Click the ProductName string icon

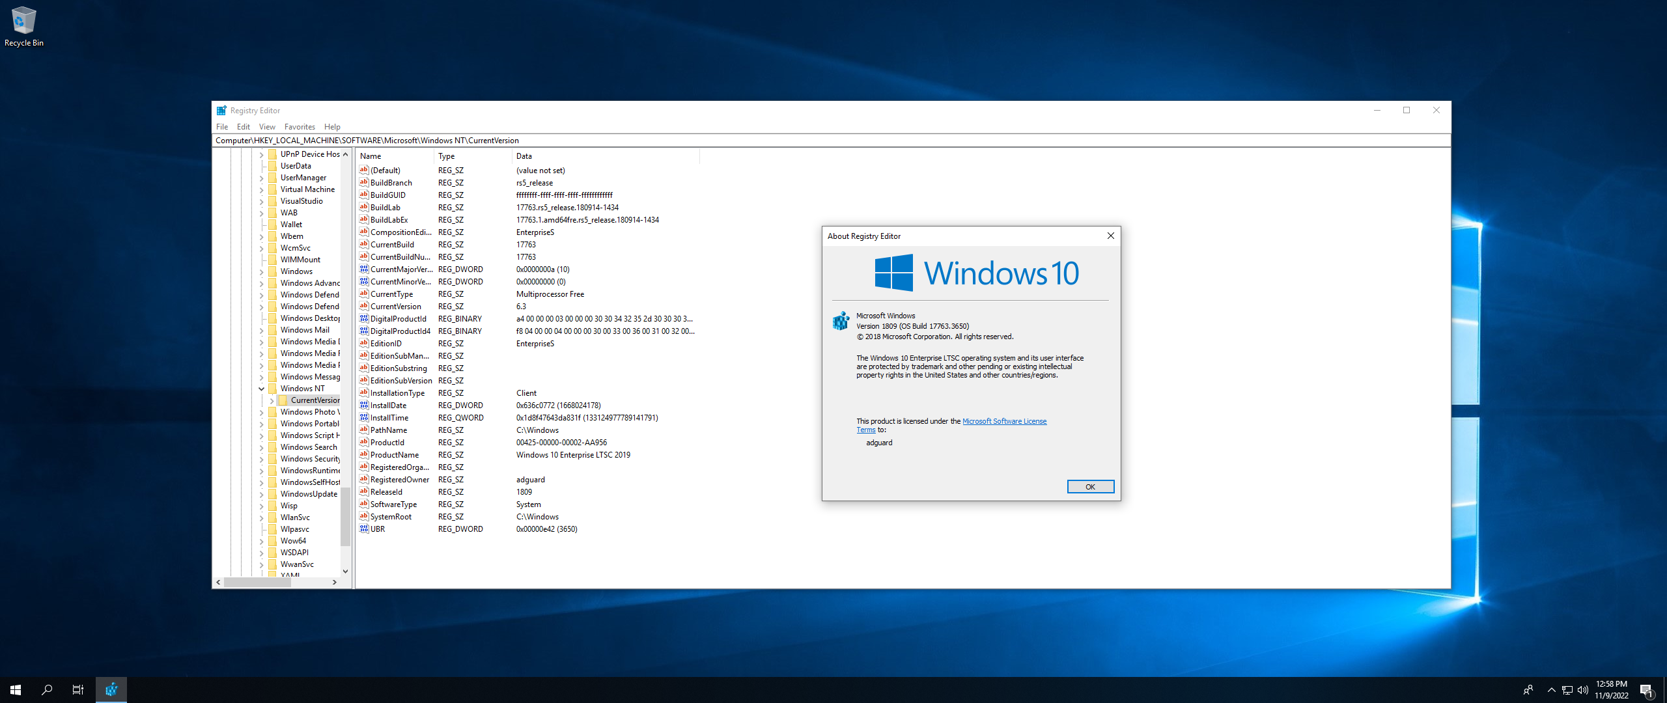pyautogui.click(x=364, y=455)
